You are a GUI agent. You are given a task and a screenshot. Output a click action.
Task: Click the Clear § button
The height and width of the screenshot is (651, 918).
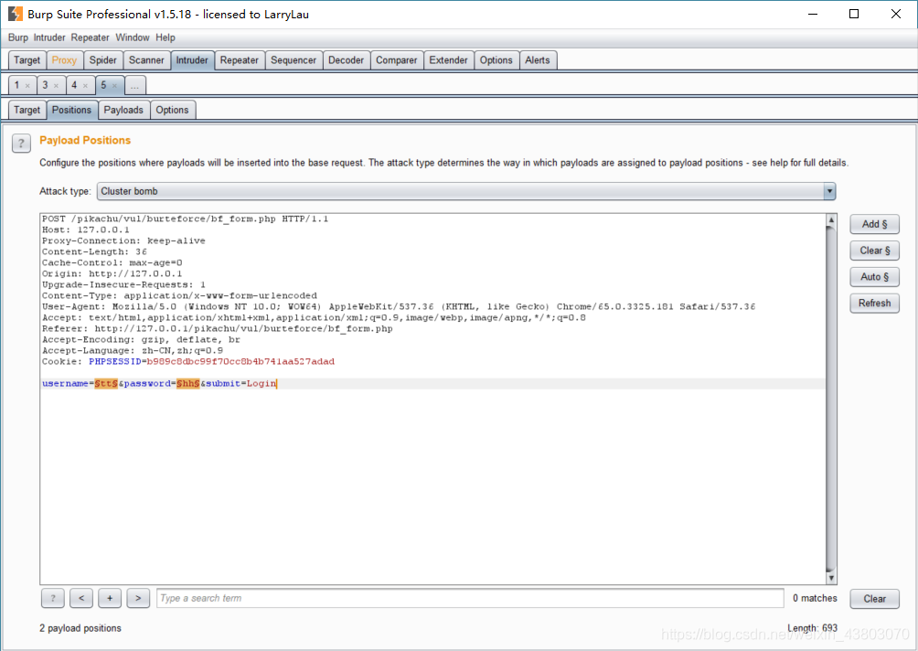pyautogui.click(x=874, y=251)
